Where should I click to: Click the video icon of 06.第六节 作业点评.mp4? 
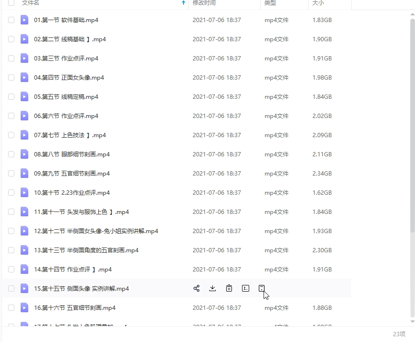point(24,116)
